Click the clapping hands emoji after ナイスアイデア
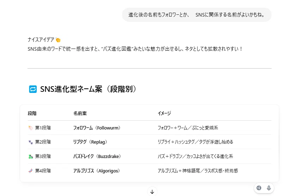The height and width of the screenshot is (196, 291). point(58,40)
